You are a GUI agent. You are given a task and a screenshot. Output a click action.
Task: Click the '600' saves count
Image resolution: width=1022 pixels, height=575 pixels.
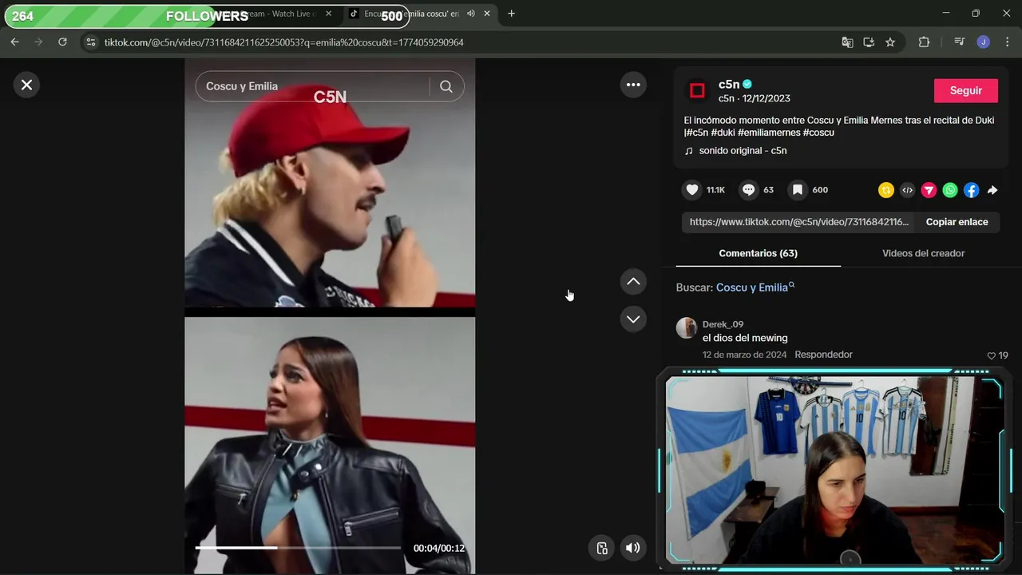pyautogui.click(x=820, y=190)
